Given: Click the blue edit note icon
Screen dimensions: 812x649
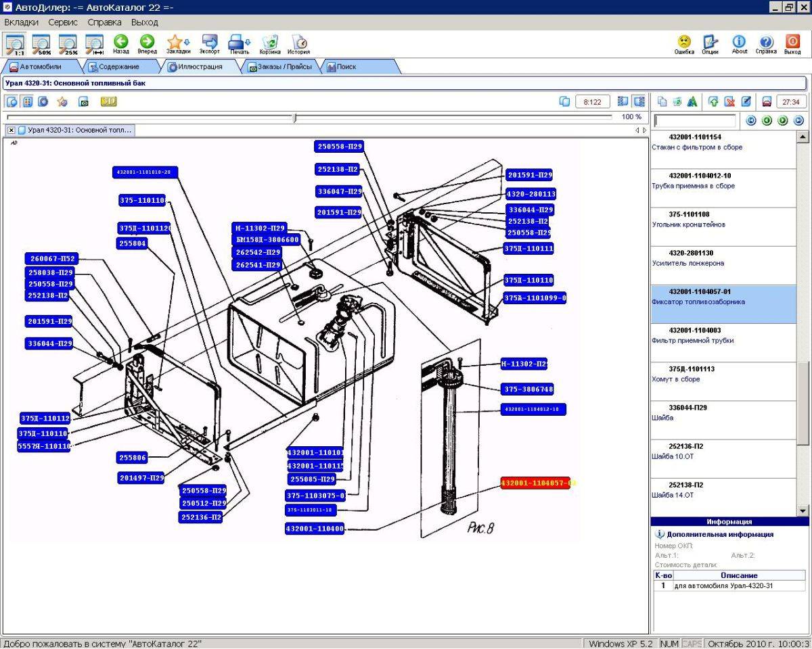Looking at the screenshot, I should [x=746, y=101].
